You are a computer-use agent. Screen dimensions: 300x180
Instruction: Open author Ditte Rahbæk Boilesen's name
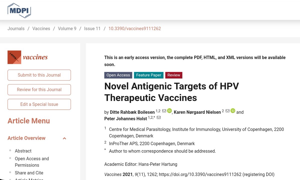tap(132, 112)
